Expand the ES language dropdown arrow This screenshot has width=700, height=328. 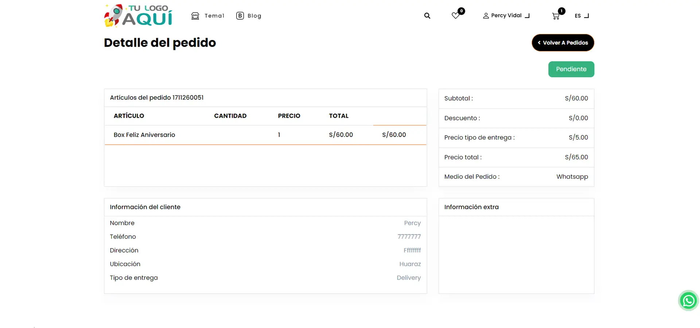tap(586, 16)
